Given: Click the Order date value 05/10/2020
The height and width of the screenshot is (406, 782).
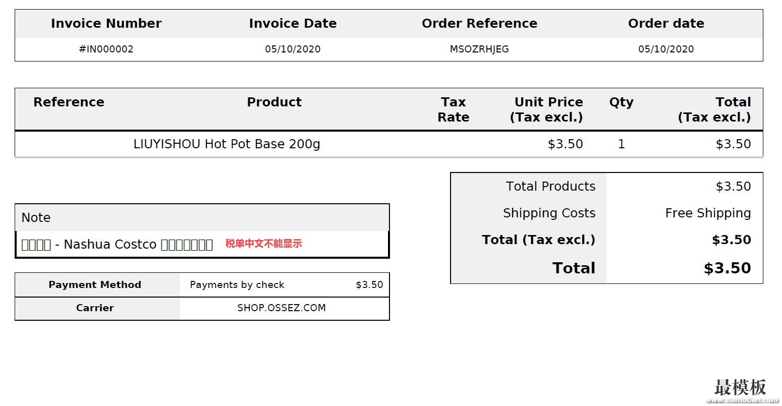Looking at the screenshot, I should point(665,49).
